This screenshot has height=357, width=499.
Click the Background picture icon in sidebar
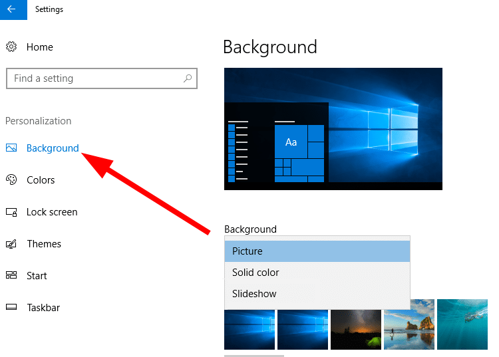pos(11,148)
